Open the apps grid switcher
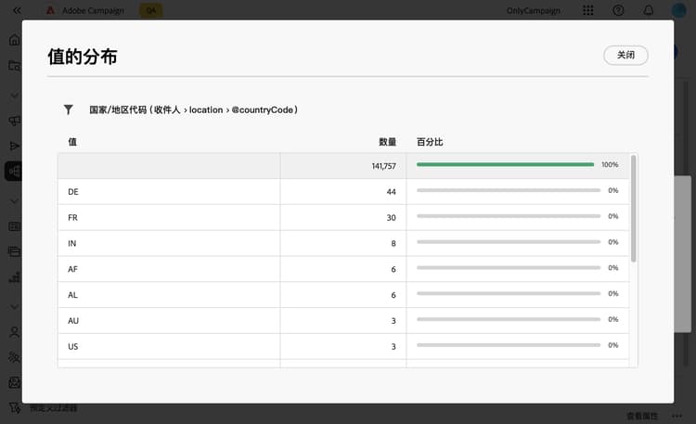The height and width of the screenshot is (424, 696). tap(587, 10)
